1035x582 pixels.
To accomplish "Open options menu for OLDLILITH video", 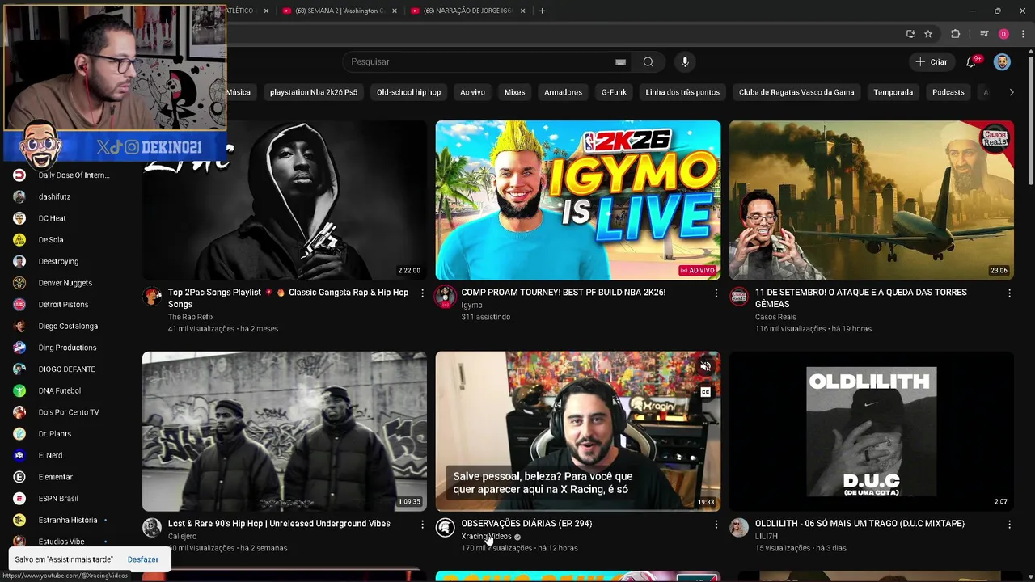I will [1009, 524].
